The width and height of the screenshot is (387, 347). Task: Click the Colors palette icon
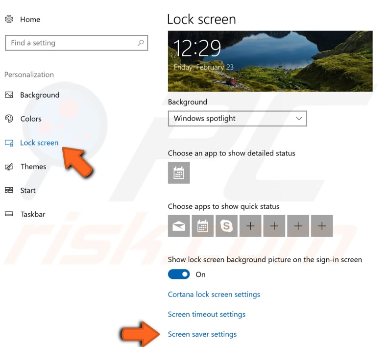[x=9, y=119]
